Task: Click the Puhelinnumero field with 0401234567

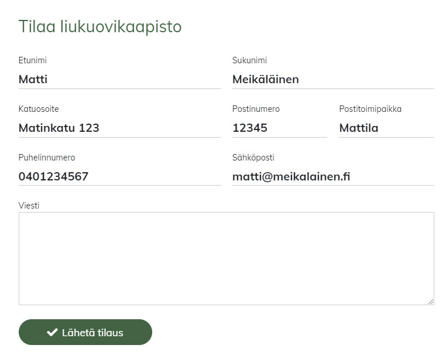Action: coord(119,176)
